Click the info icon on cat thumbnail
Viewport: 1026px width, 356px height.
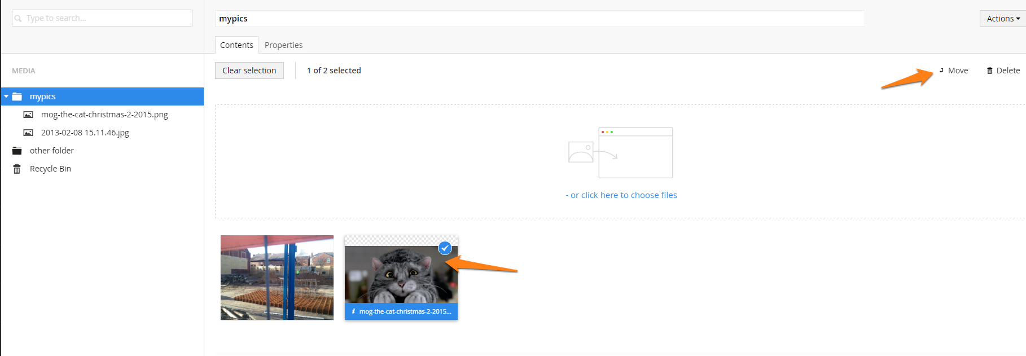pyautogui.click(x=353, y=311)
